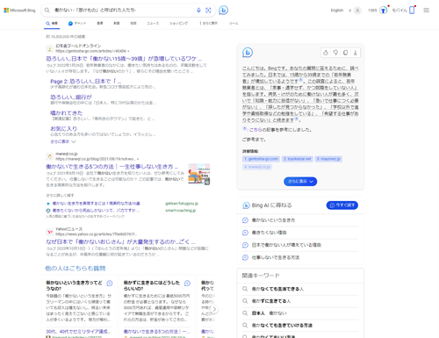439x338 pixels.
Task: Open source chip 4. manegl.co.jp
Action: (257, 167)
